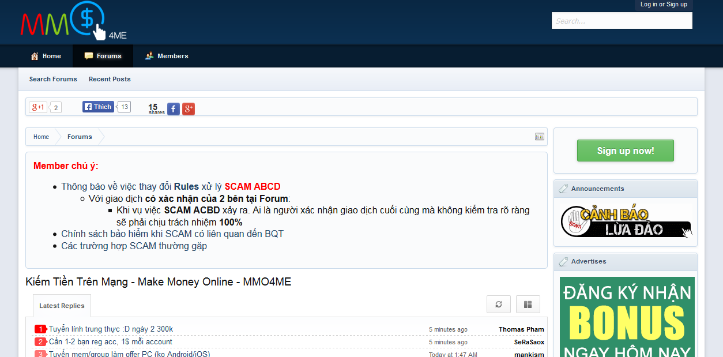
Task: Click the people icon beside Members
Action: [149, 56]
